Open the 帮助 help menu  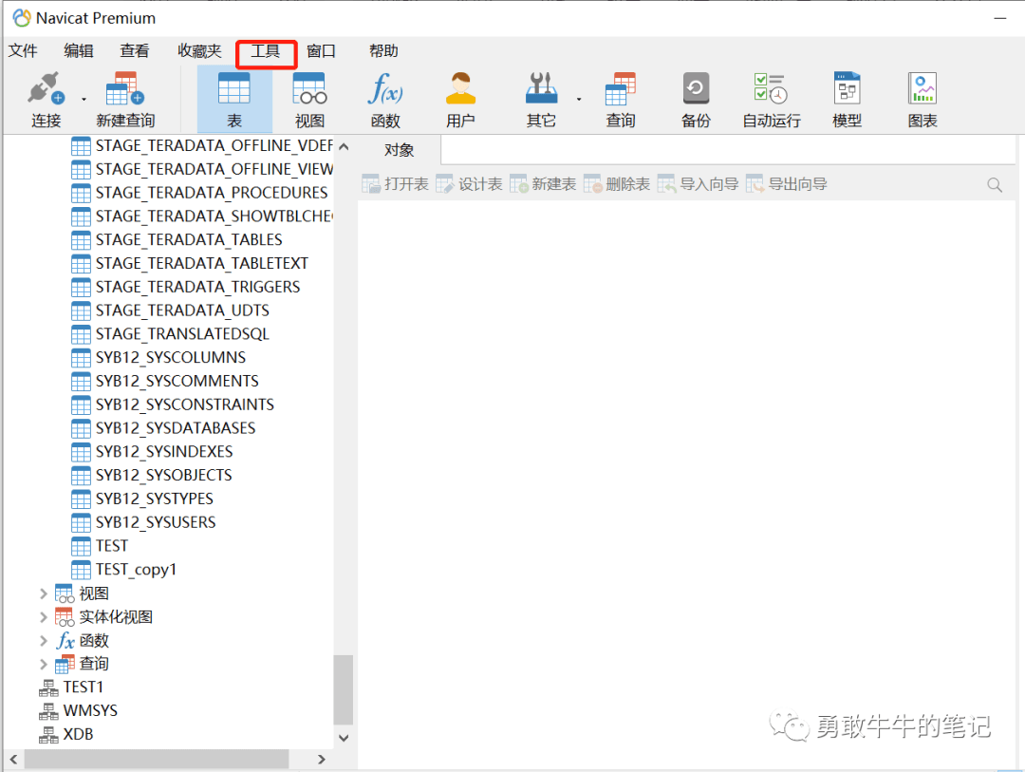point(383,51)
